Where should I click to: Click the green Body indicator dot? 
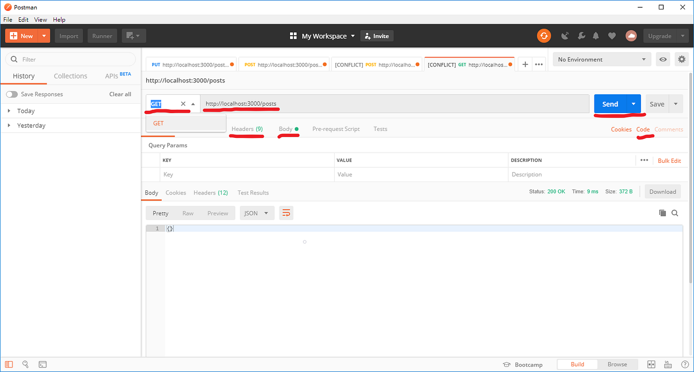(297, 128)
